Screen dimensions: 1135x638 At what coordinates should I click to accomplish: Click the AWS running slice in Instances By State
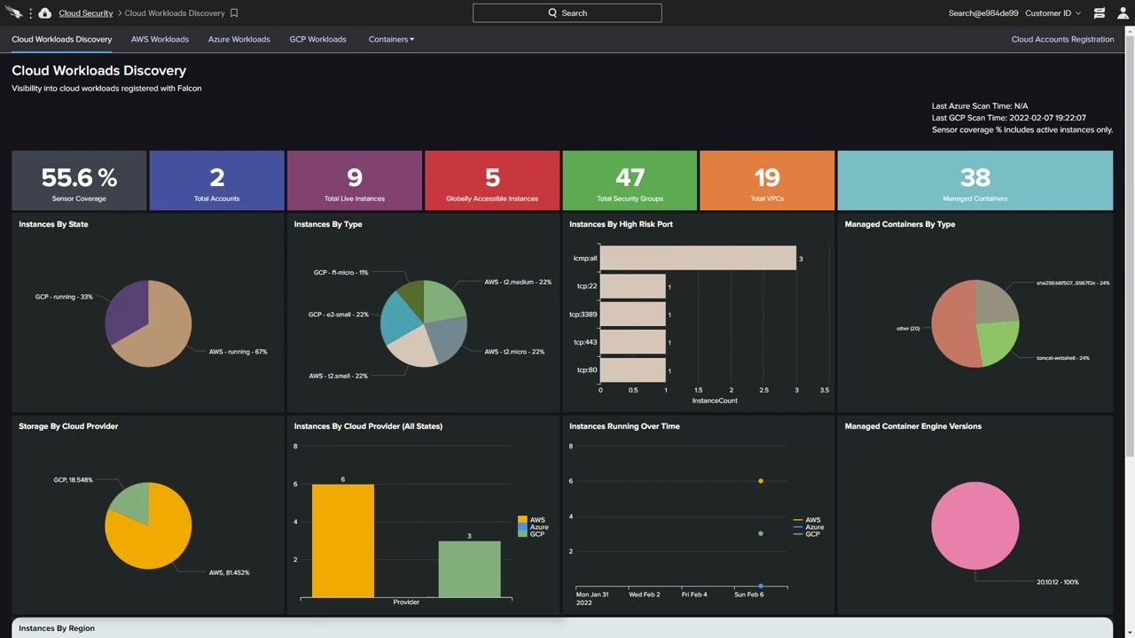pyautogui.click(x=164, y=332)
